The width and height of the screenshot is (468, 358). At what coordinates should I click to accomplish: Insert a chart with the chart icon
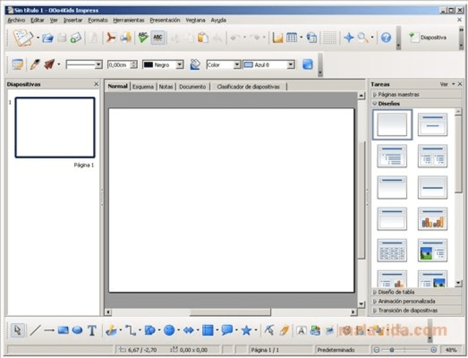(x=278, y=38)
